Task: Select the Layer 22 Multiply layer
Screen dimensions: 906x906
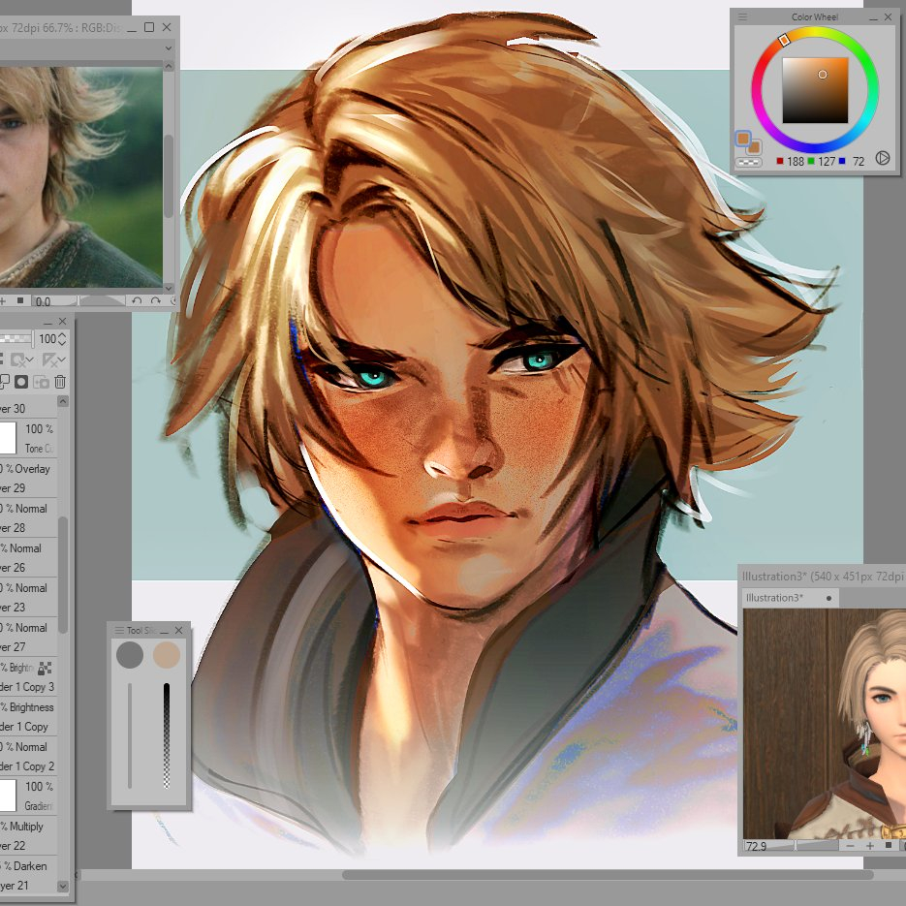Action: [x=27, y=836]
